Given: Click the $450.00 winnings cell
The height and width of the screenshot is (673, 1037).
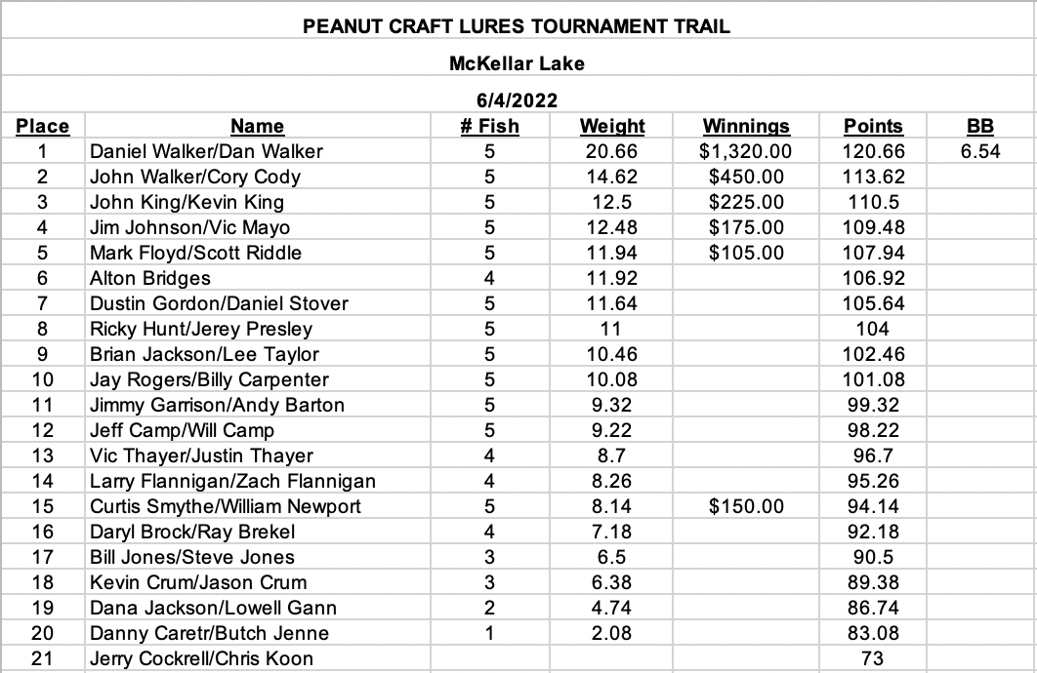Looking at the screenshot, I should (746, 177).
